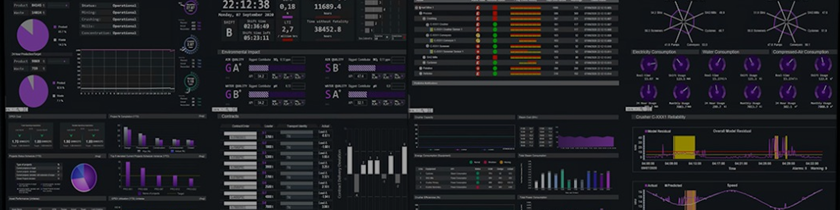This screenshot has height=210, width=840.
Task: Click the green circular gauge beside the line chart
Action: 191,81
